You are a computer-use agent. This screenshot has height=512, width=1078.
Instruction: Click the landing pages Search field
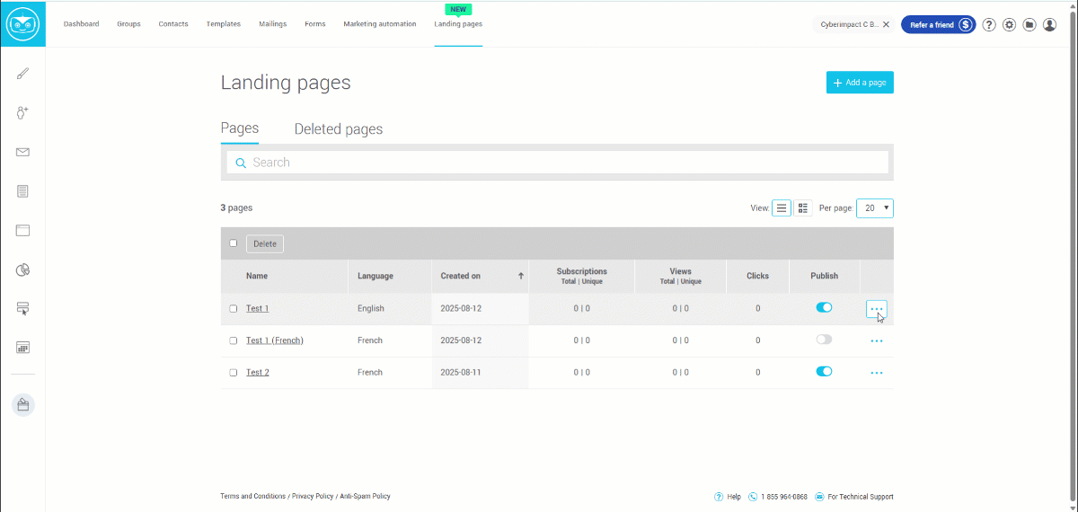click(557, 163)
